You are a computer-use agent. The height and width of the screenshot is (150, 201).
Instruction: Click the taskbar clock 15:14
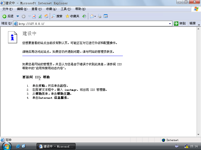coord(194,146)
